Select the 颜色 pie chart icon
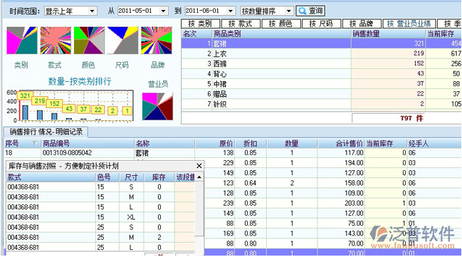 [x=89, y=41]
